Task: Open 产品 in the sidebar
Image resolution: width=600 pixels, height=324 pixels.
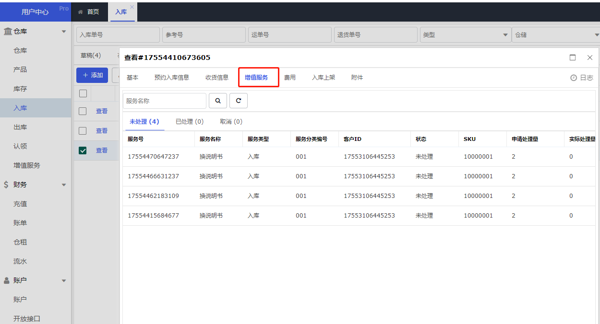Action: pos(20,69)
